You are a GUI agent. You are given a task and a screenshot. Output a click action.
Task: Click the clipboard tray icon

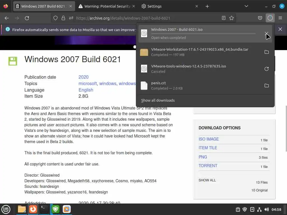[x=238, y=209]
